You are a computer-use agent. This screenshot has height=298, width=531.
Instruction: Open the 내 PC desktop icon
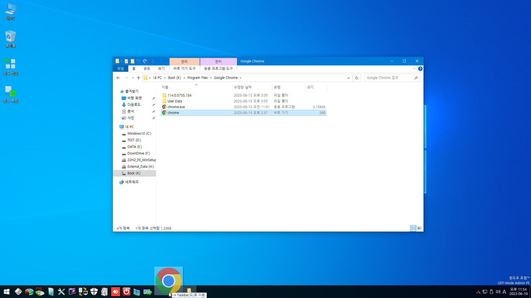click(x=11, y=12)
